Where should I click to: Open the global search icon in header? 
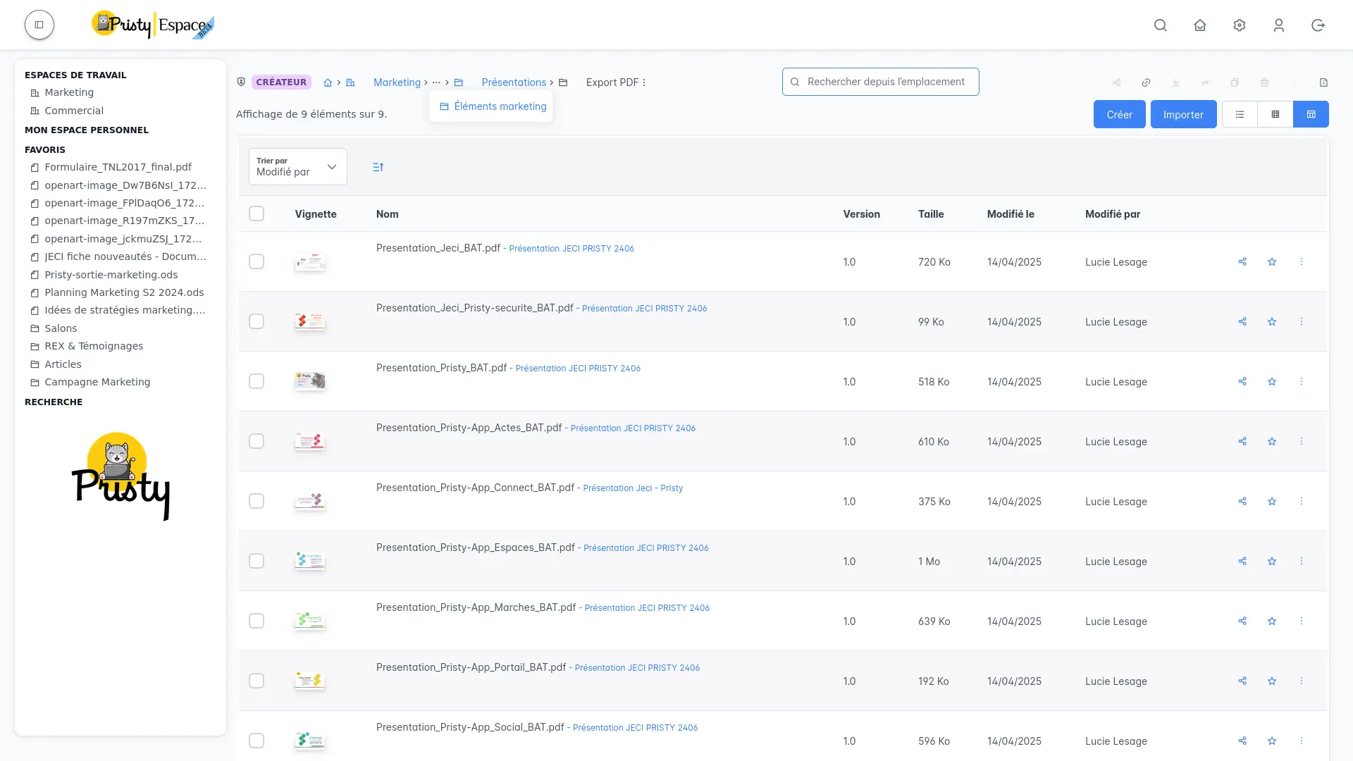[1161, 25]
